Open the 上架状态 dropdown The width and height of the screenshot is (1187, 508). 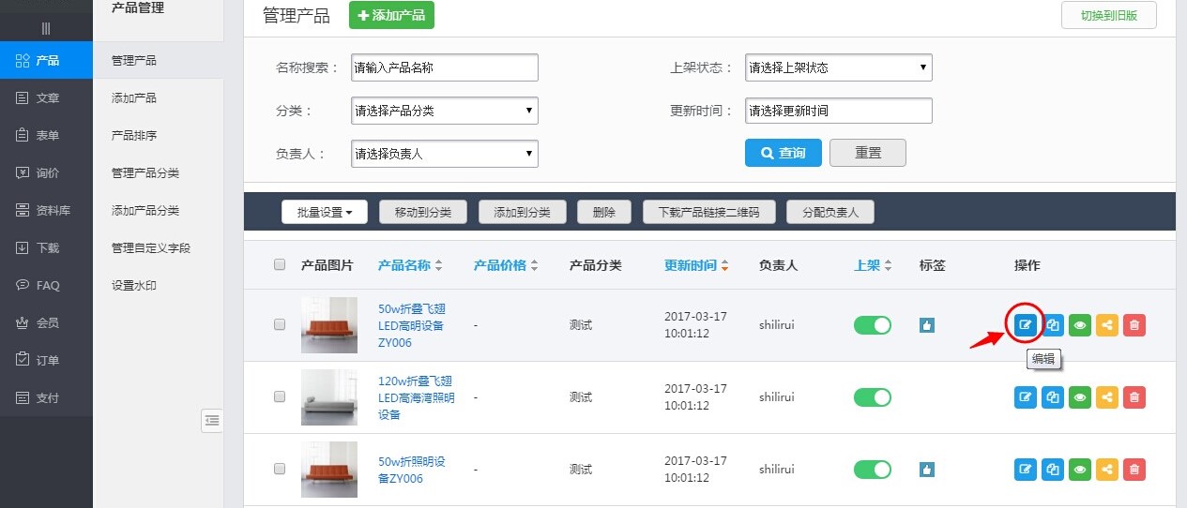click(838, 67)
